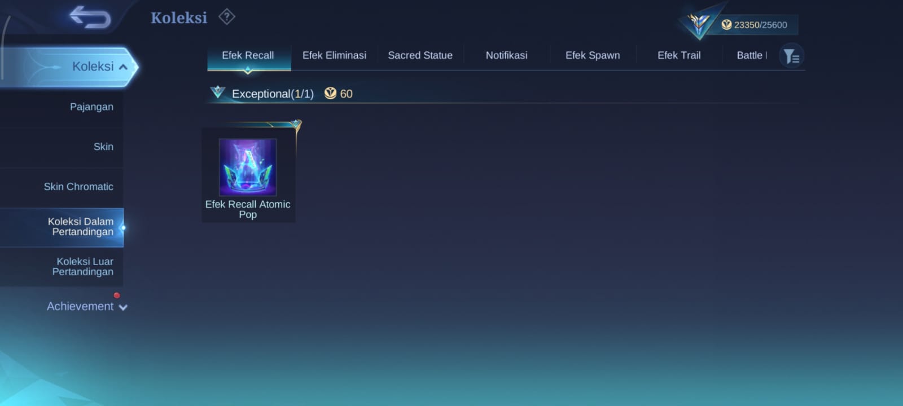Viewport: 903px width, 406px height.
Task: Click the Koleksi page title
Action: click(x=179, y=17)
